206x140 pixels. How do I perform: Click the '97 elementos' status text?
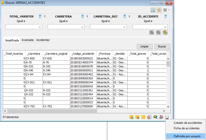point(11,117)
